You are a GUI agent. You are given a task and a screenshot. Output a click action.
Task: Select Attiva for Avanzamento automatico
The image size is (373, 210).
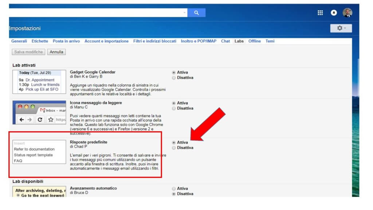click(x=174, y=188)
